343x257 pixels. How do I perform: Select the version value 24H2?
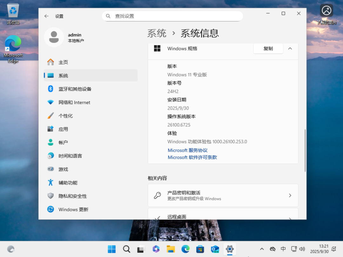coord(173,92)
